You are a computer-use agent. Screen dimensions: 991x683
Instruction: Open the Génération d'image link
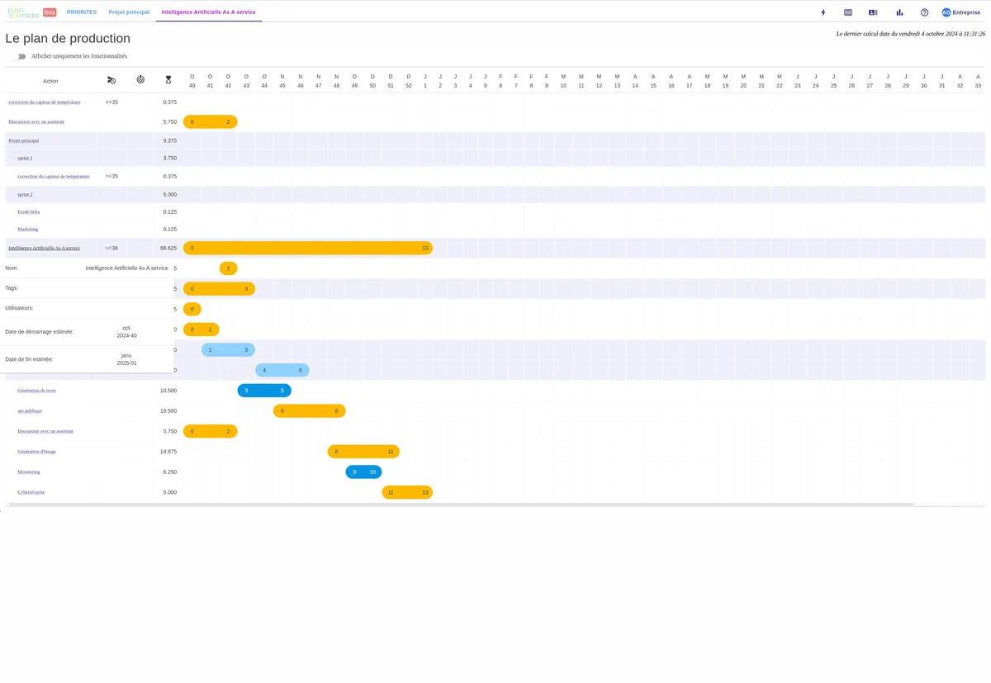point(36,452)
